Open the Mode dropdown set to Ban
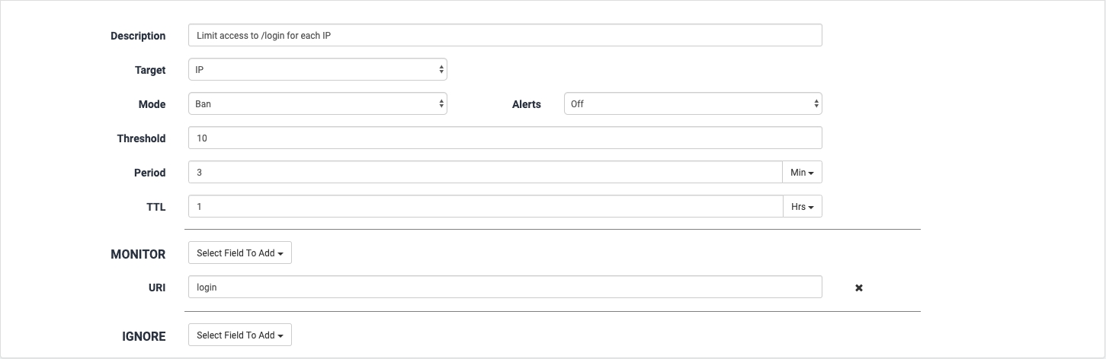The height and width of the screenshot is (359, 1106). [317, 104]
